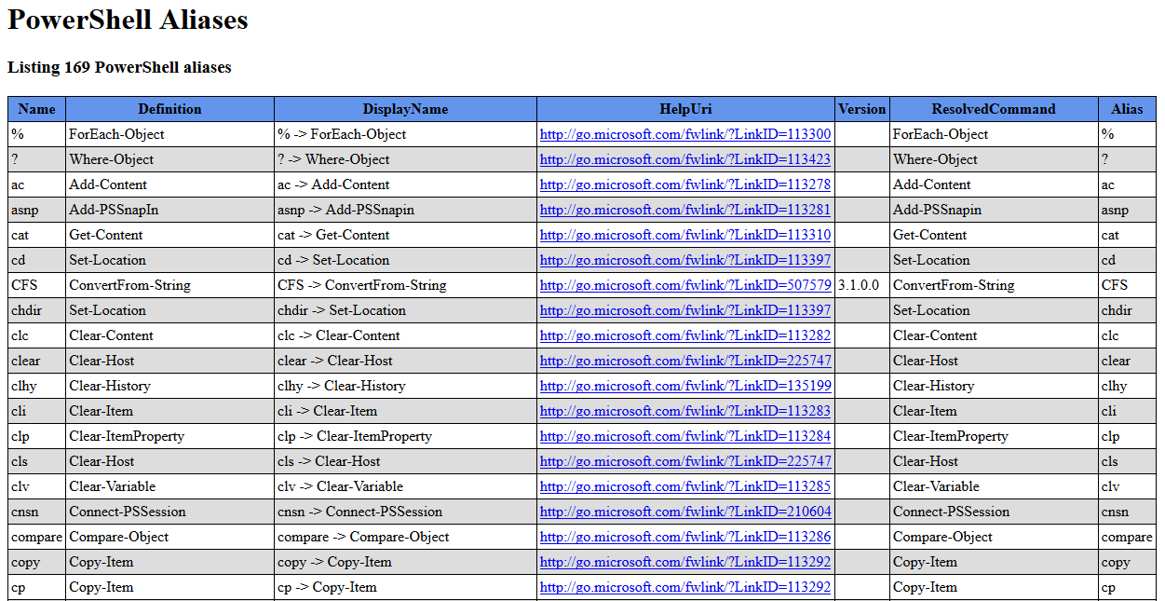Click 'compare' in the Alias column
1165x601 pixels.
pyautogui.click(x=1127, y=537)
